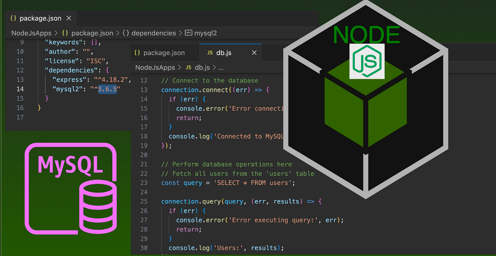The height and width of the screenshot is (256, 496).
Task: Click the braces icon before dependencies breadcrumb
Action: (126, 33)
